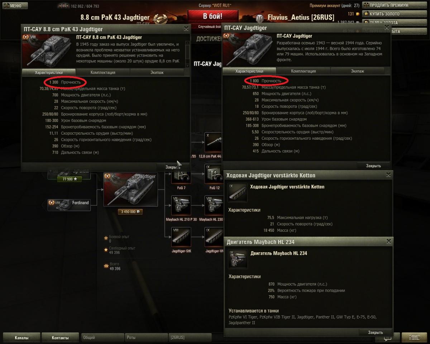The height and width of the screenshot is (344, 430).
Task: Click Закрыть in the ПТ-САУ Jagdtiger info window
Action: click(373, 166)
